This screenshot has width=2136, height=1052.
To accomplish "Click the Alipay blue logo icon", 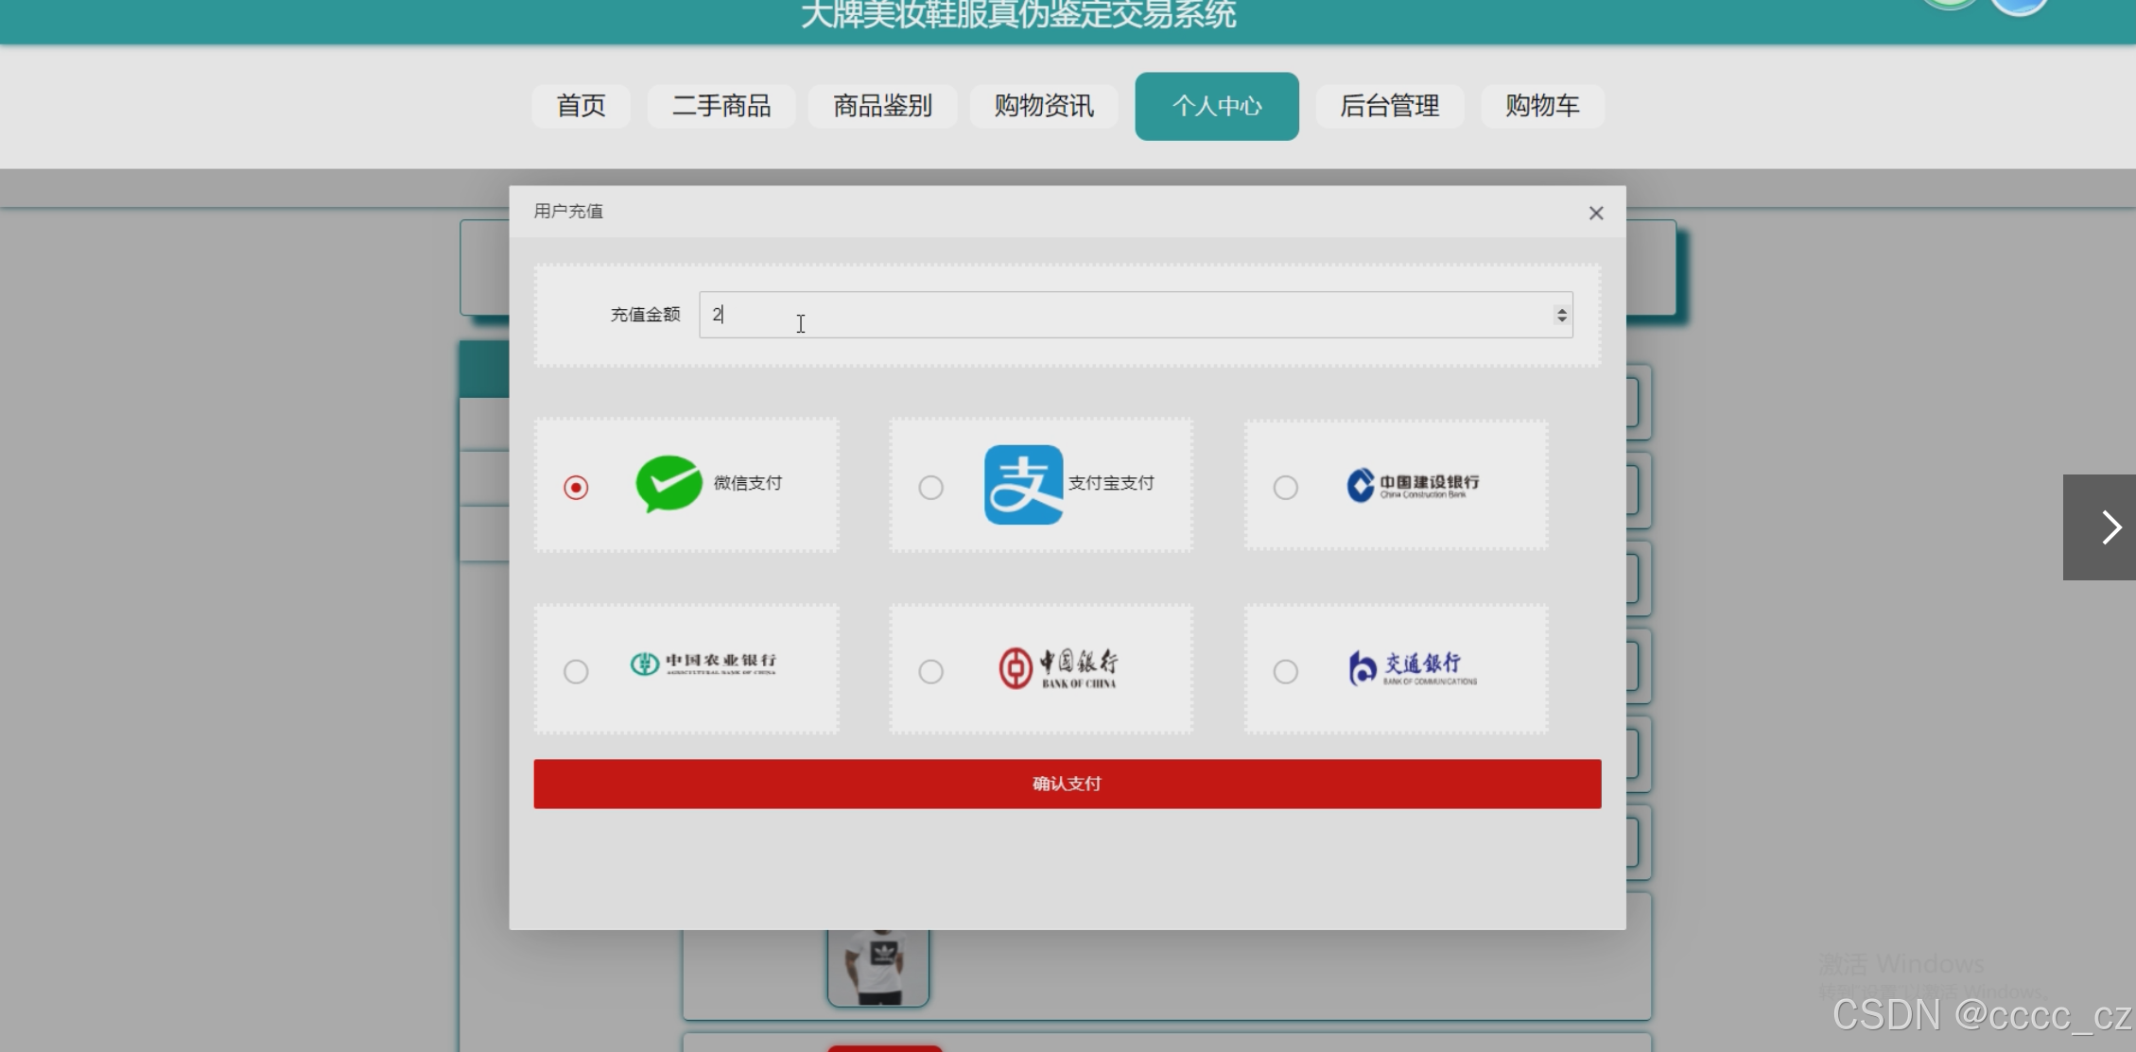I will [x=1023, y=485].
